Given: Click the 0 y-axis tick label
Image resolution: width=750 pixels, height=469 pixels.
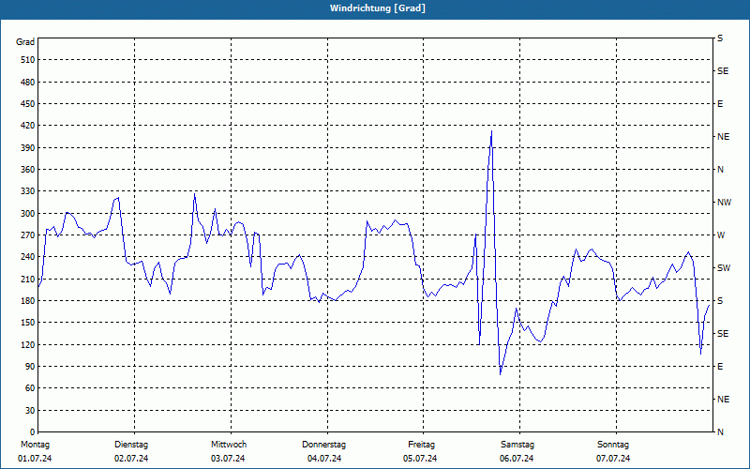Looking at the screenshot, I should [33, 432].
